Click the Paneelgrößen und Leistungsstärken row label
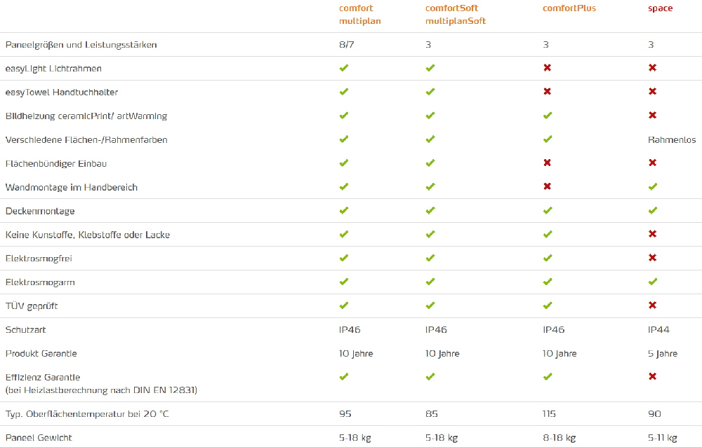 [x=81, y=45]
